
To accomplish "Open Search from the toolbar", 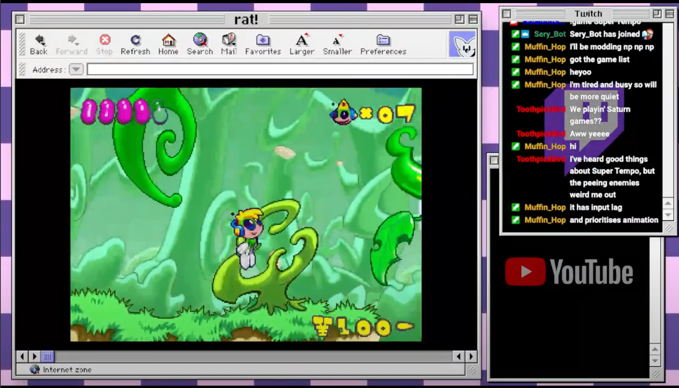I will click(200, 44).
